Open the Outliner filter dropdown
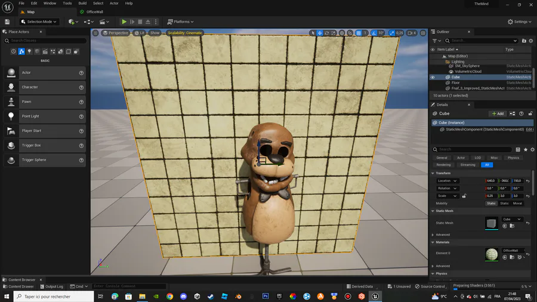Viewport: 537px width, 302px height. [437, 41]
